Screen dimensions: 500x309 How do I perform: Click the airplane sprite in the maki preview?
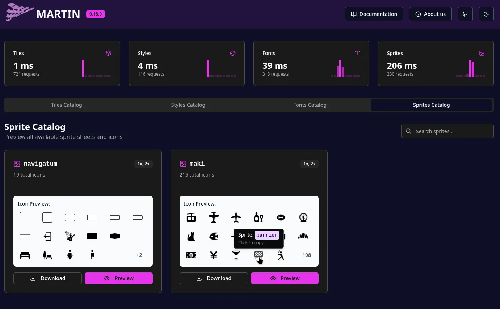tap(236, 217)
